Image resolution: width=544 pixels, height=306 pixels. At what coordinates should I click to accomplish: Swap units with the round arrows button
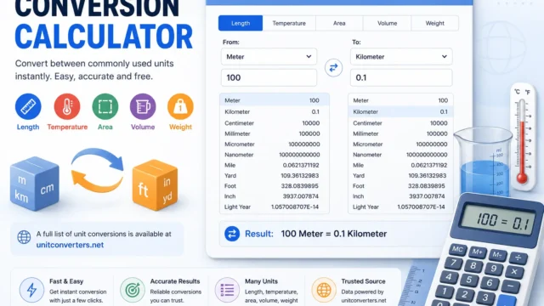pos(333,68)
